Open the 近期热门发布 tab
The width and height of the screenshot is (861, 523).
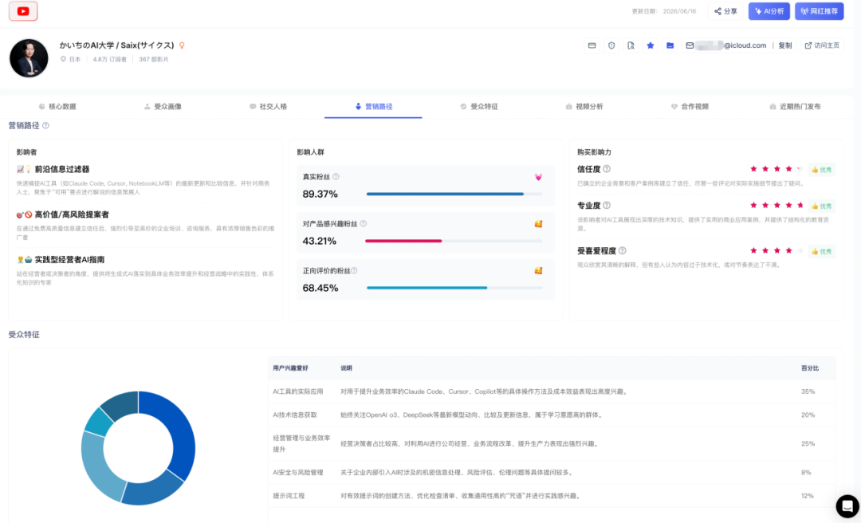coord(795,107)
